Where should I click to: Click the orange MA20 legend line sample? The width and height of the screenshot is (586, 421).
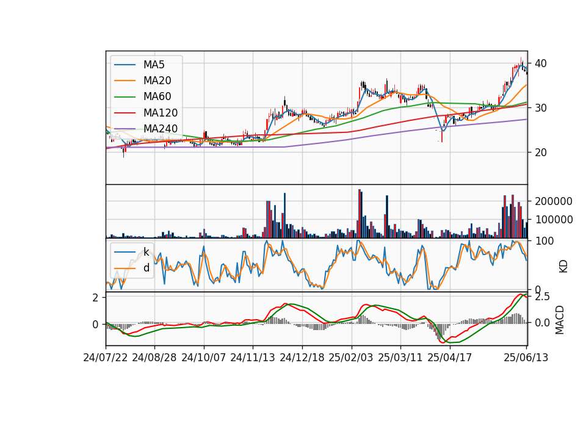(x=125, y=81)
